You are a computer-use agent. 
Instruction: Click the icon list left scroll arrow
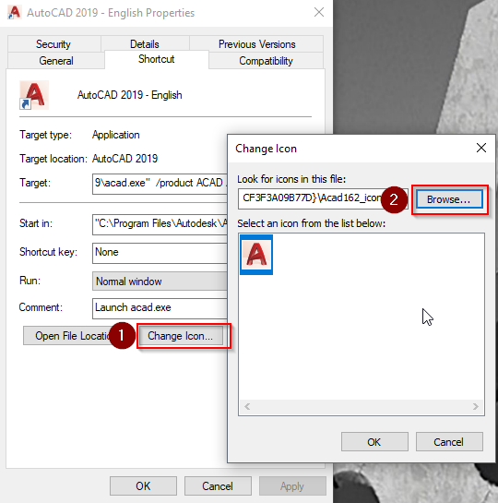pos(247,407)
